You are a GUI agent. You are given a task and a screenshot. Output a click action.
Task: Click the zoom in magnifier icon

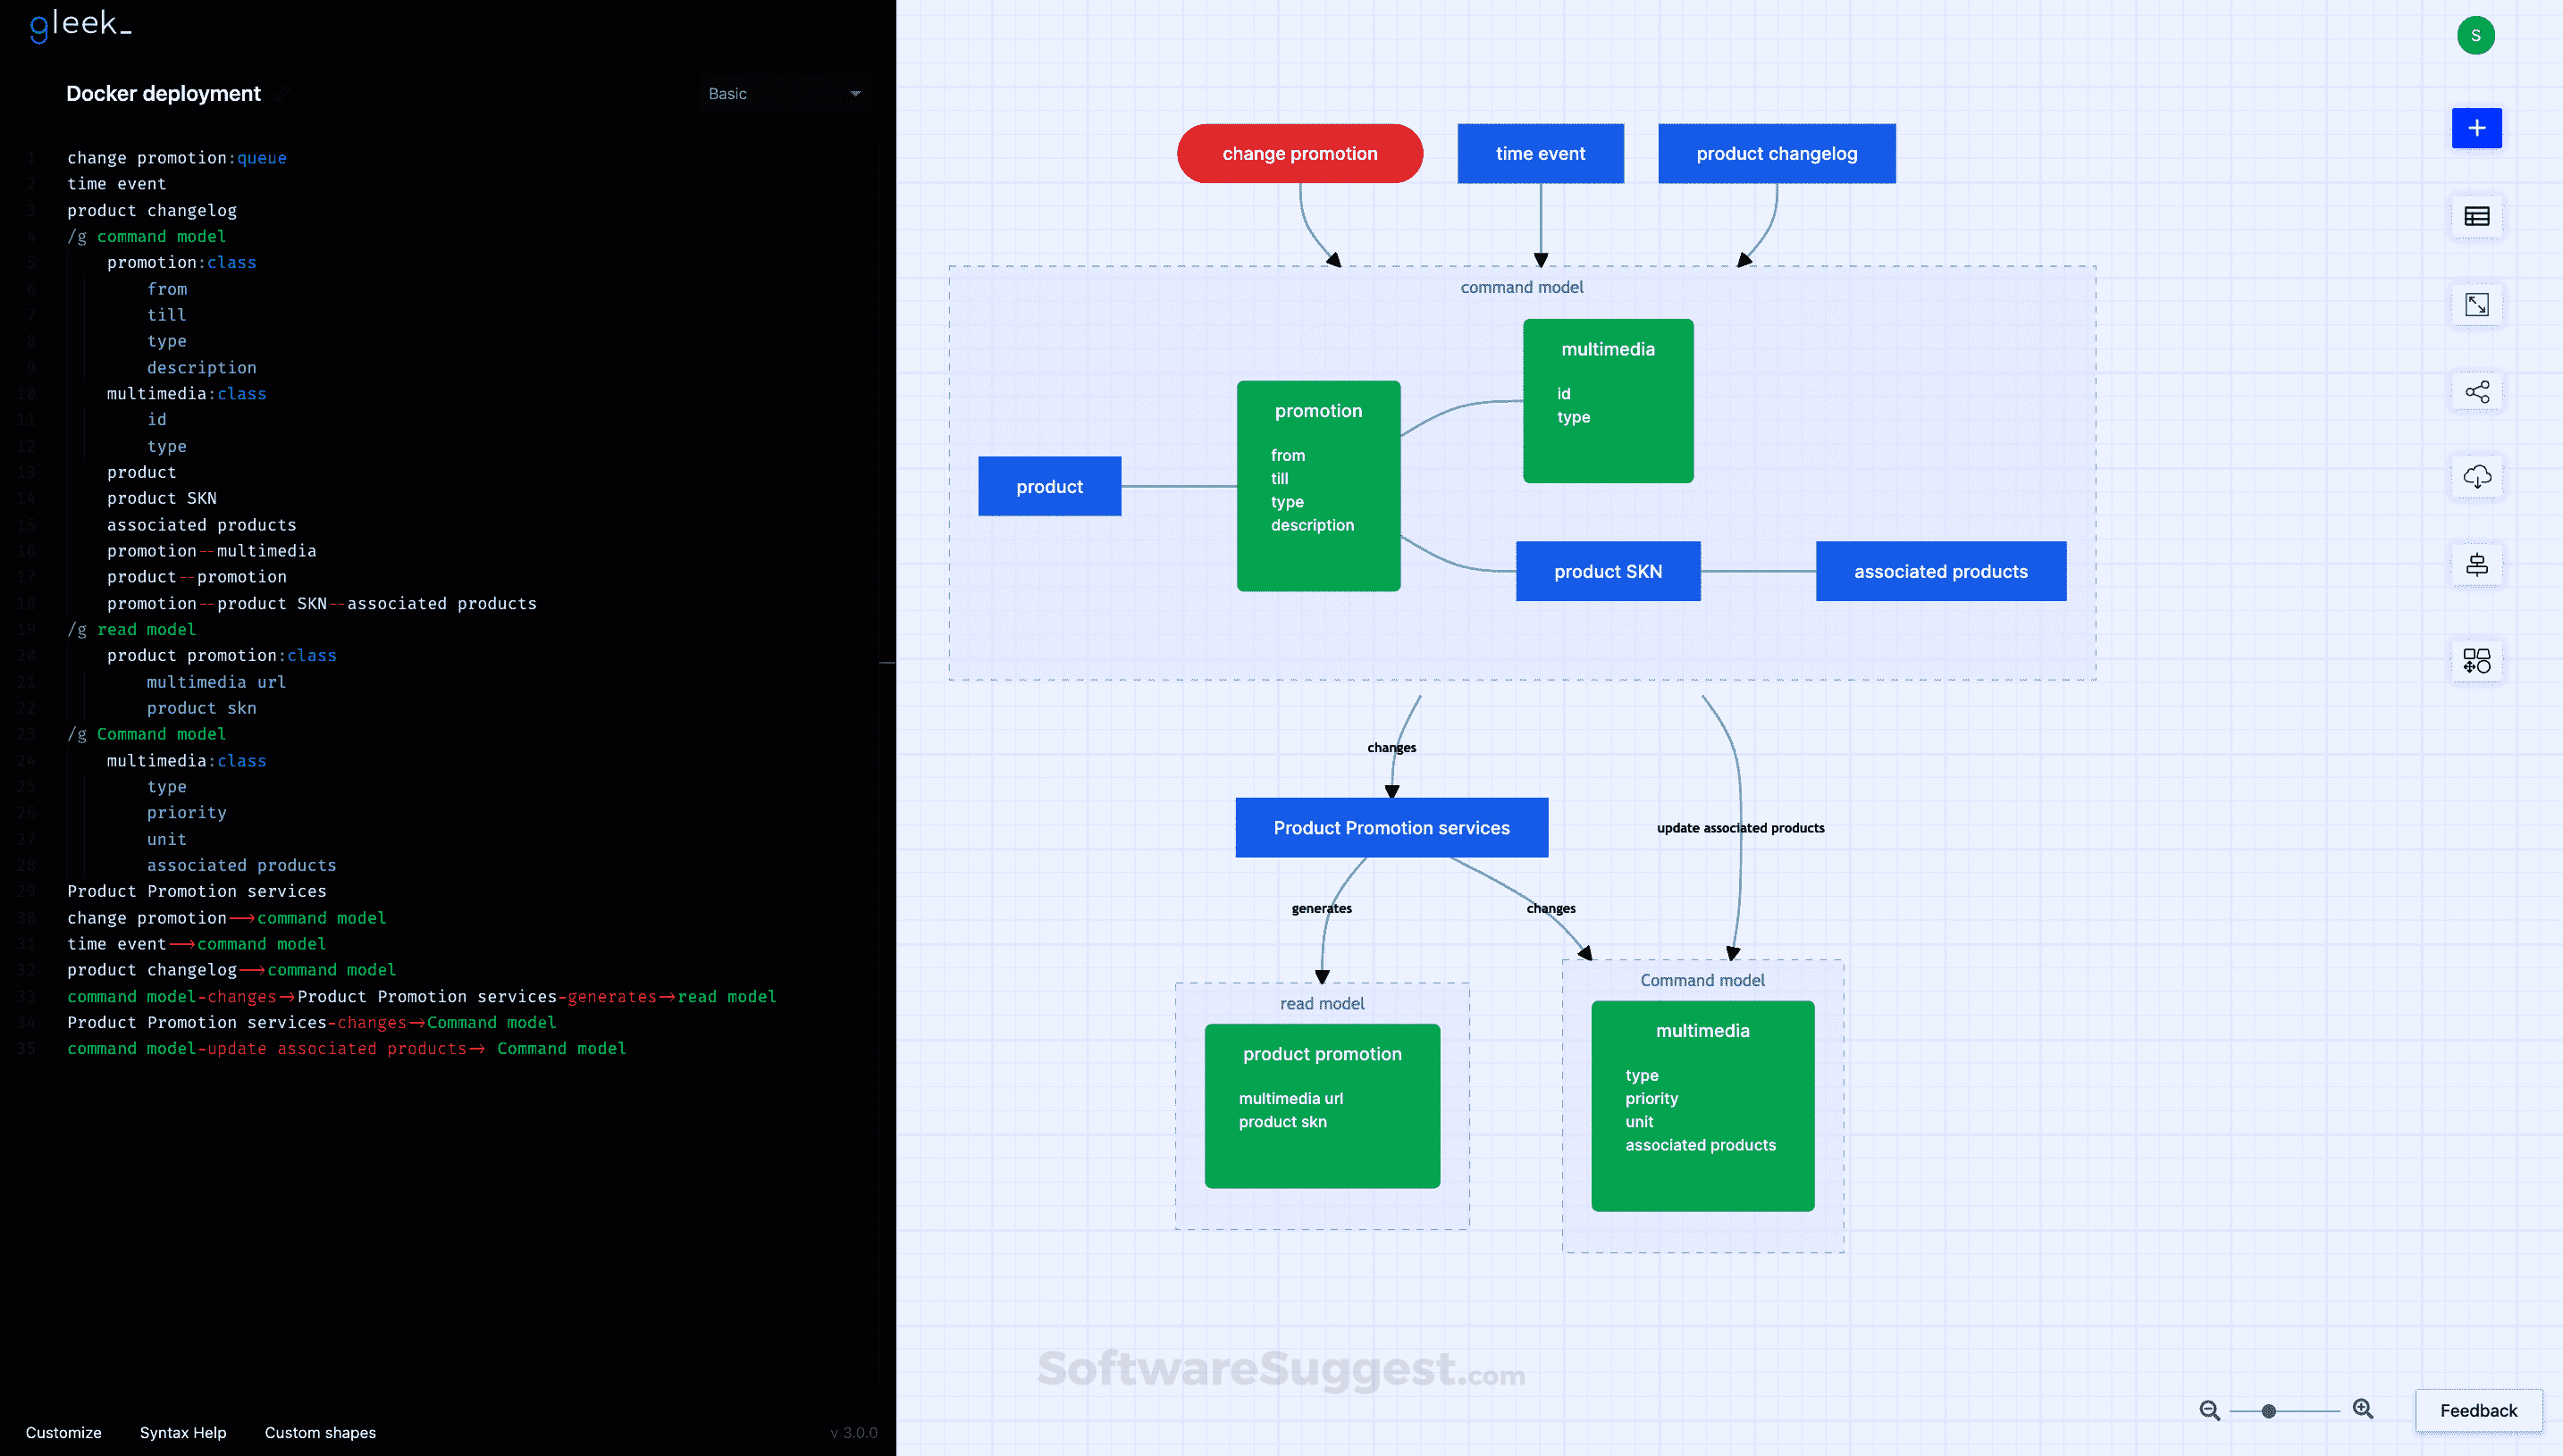point(2363,1409)
